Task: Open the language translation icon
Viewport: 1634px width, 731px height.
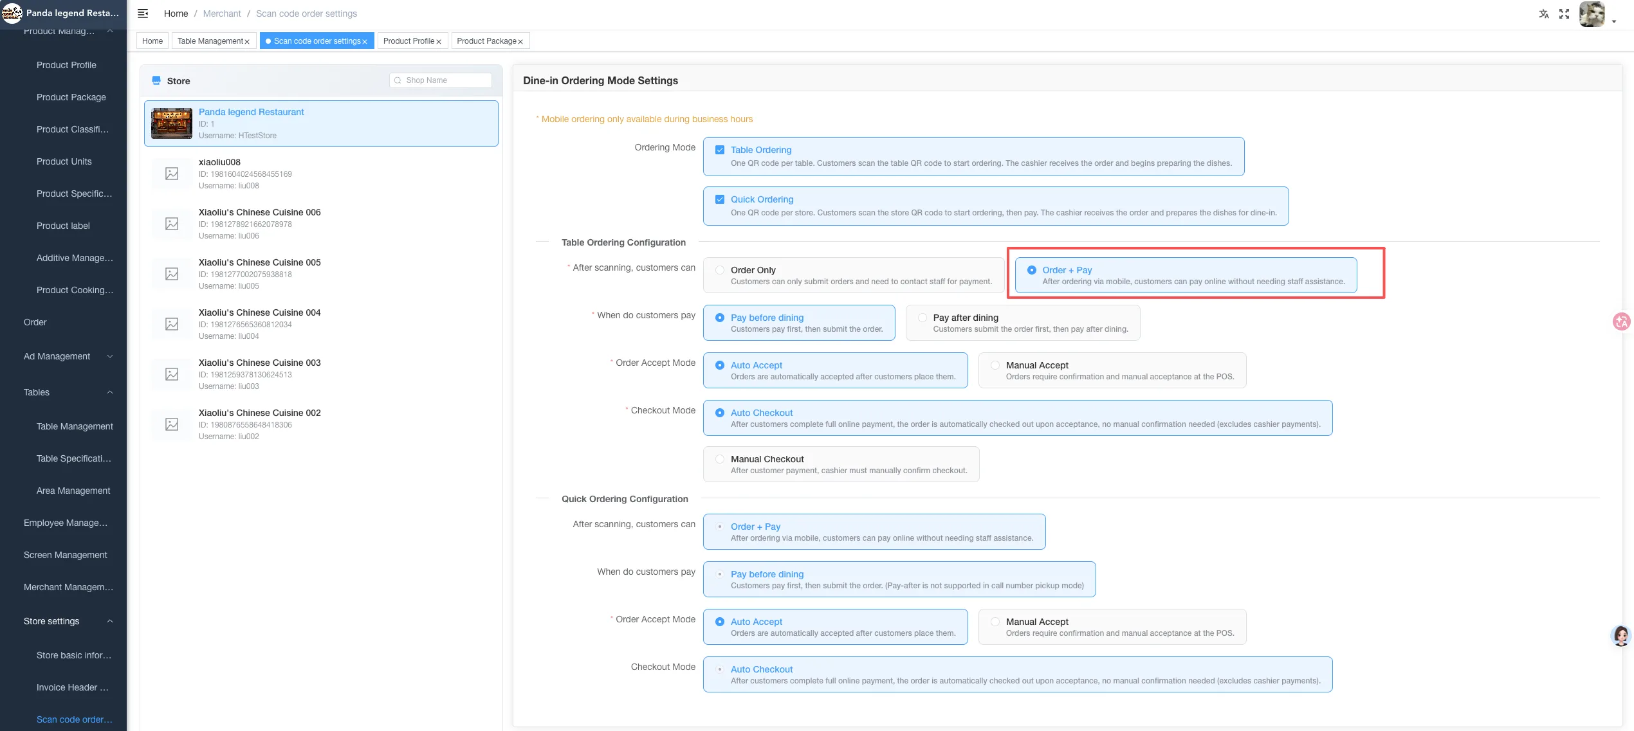Action: [x=1543, y=14]
